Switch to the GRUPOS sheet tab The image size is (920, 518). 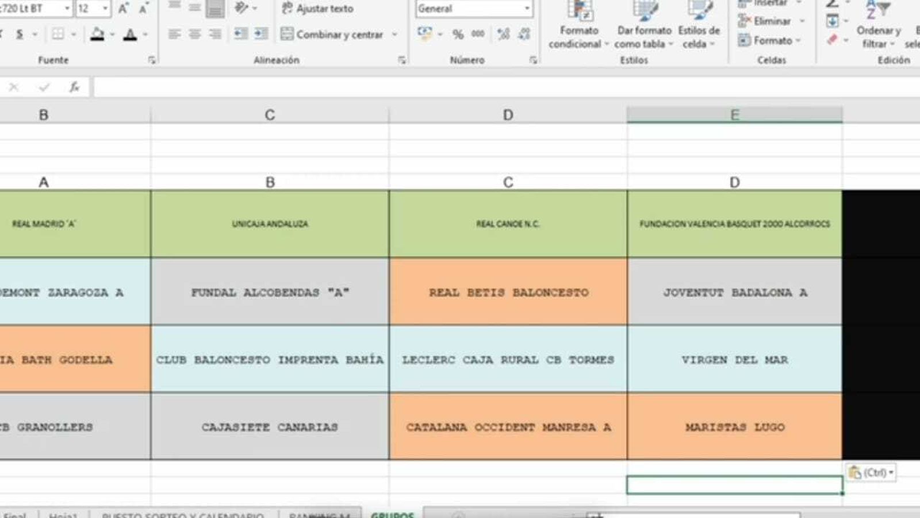pos(393,515)
